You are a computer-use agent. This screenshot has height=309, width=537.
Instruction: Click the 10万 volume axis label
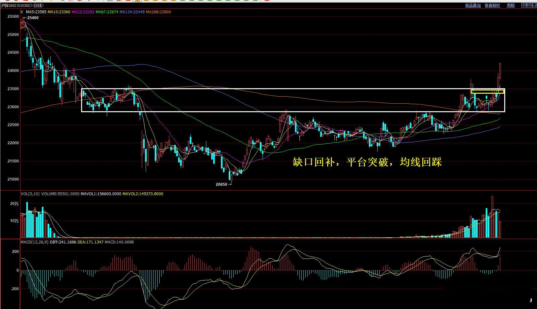(x=14, y=221)
